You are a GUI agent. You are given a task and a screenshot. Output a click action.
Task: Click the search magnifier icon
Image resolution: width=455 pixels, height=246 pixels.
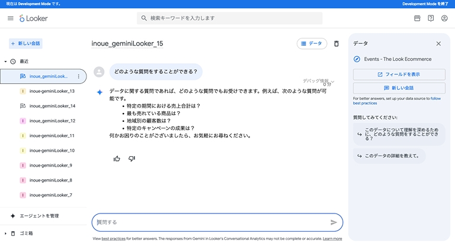(x=144, y=18)
